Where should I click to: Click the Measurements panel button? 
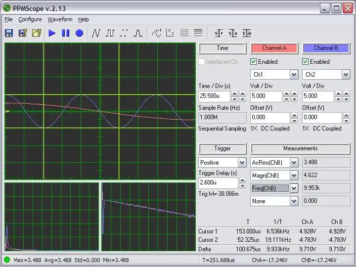(300, 148)
